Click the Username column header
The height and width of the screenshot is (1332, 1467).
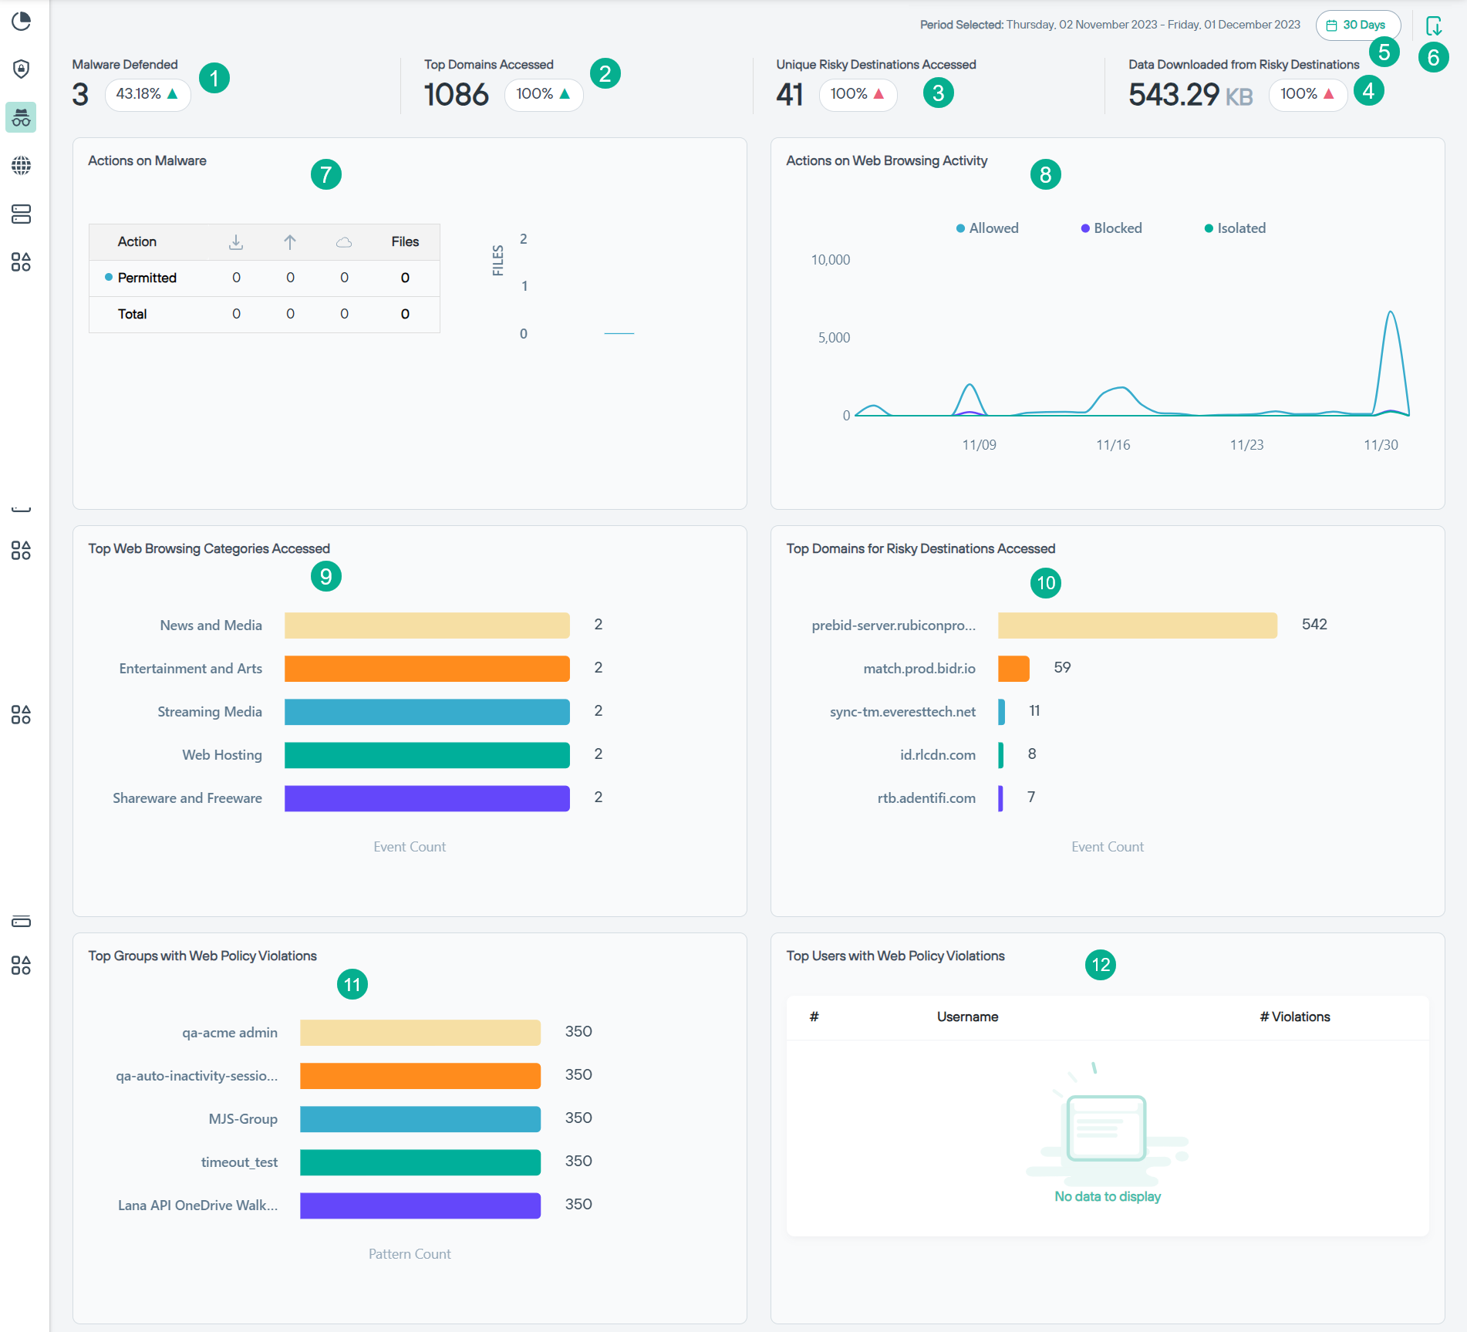coord(967,1017)
